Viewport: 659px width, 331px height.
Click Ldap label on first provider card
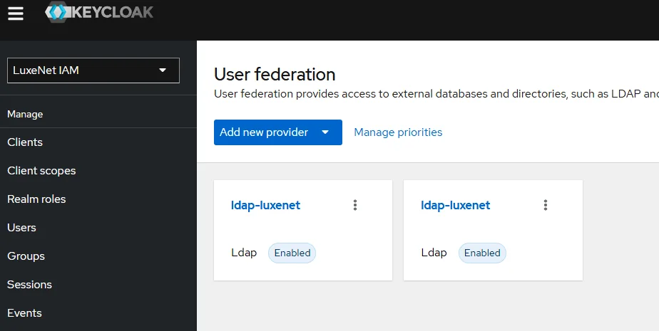tap(244, 253)
